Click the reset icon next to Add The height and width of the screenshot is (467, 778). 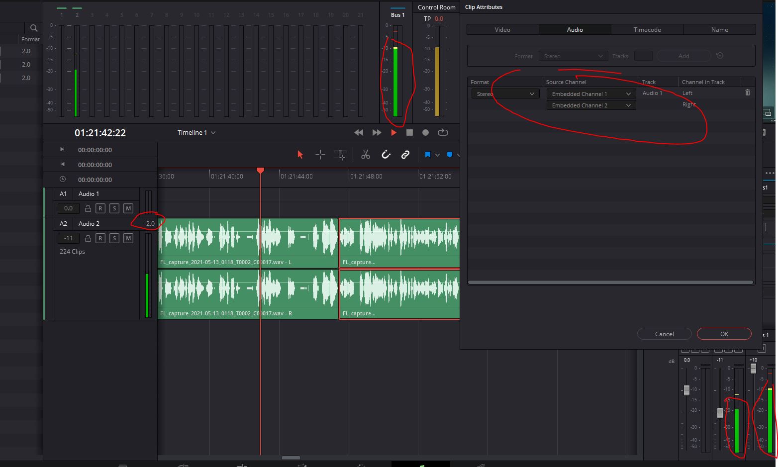tap(720, 56)
